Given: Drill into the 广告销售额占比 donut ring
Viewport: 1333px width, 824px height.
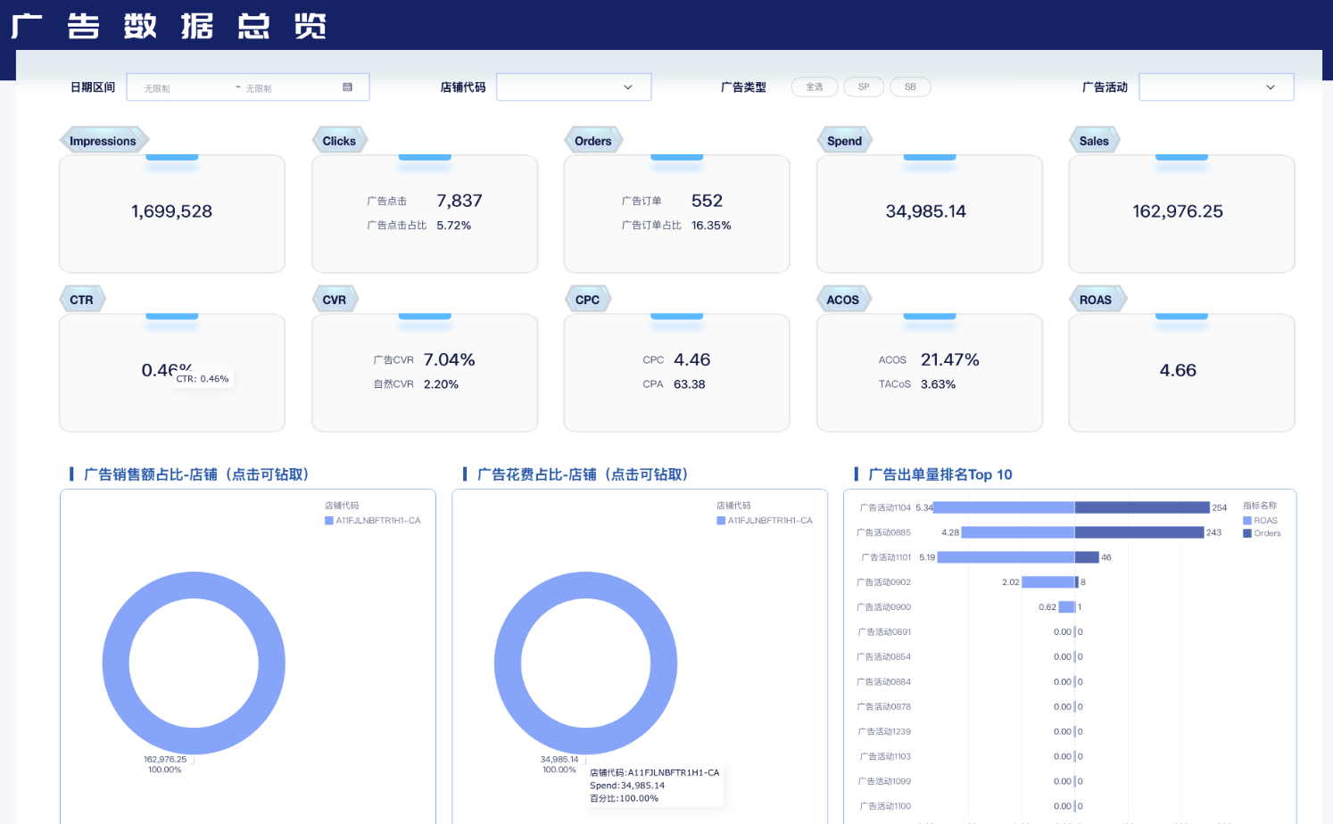Looking at the screenshot, I should pyautogui.click(x=116, y=663).
